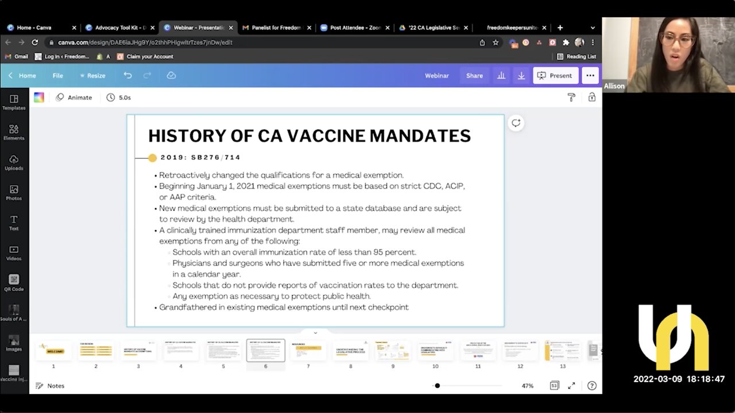Open the 5.0s slide timing setting
This screenshot has height=413, width=735.
(119, 98)
